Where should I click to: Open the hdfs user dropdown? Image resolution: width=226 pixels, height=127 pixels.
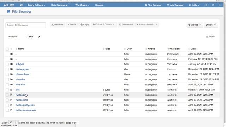tap(194, 5)
